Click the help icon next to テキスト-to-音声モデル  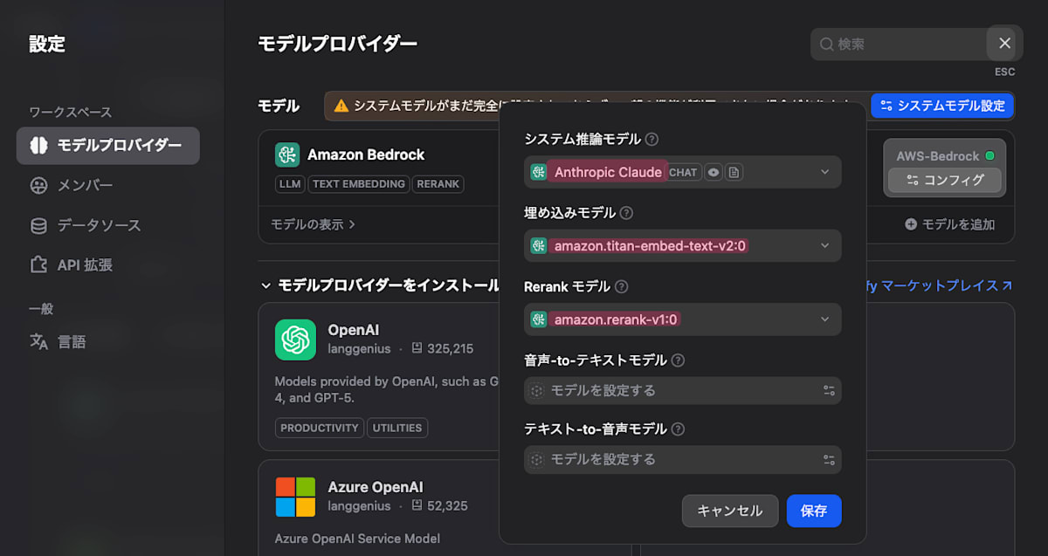[678, 429]
